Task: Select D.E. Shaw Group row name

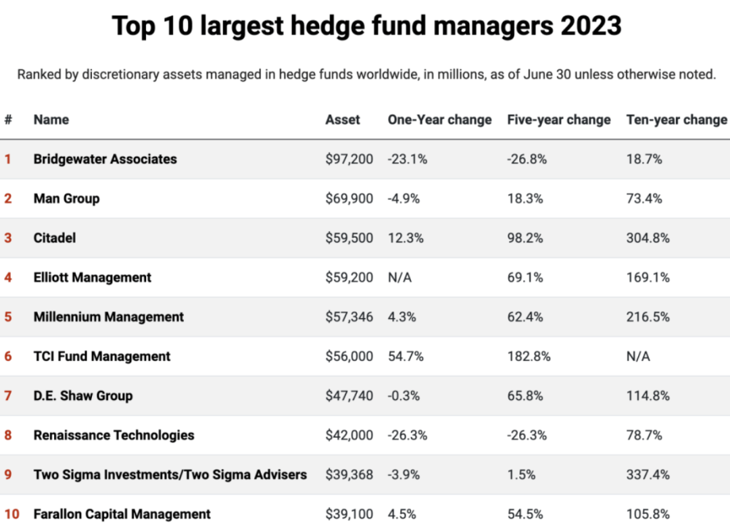Action: 83,395
